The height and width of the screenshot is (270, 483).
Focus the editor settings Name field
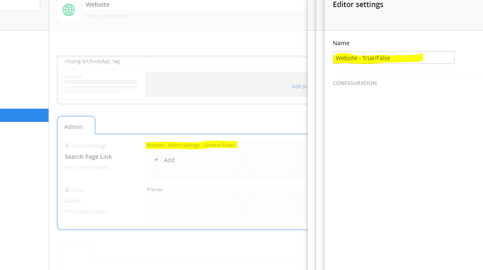[393, 58]
